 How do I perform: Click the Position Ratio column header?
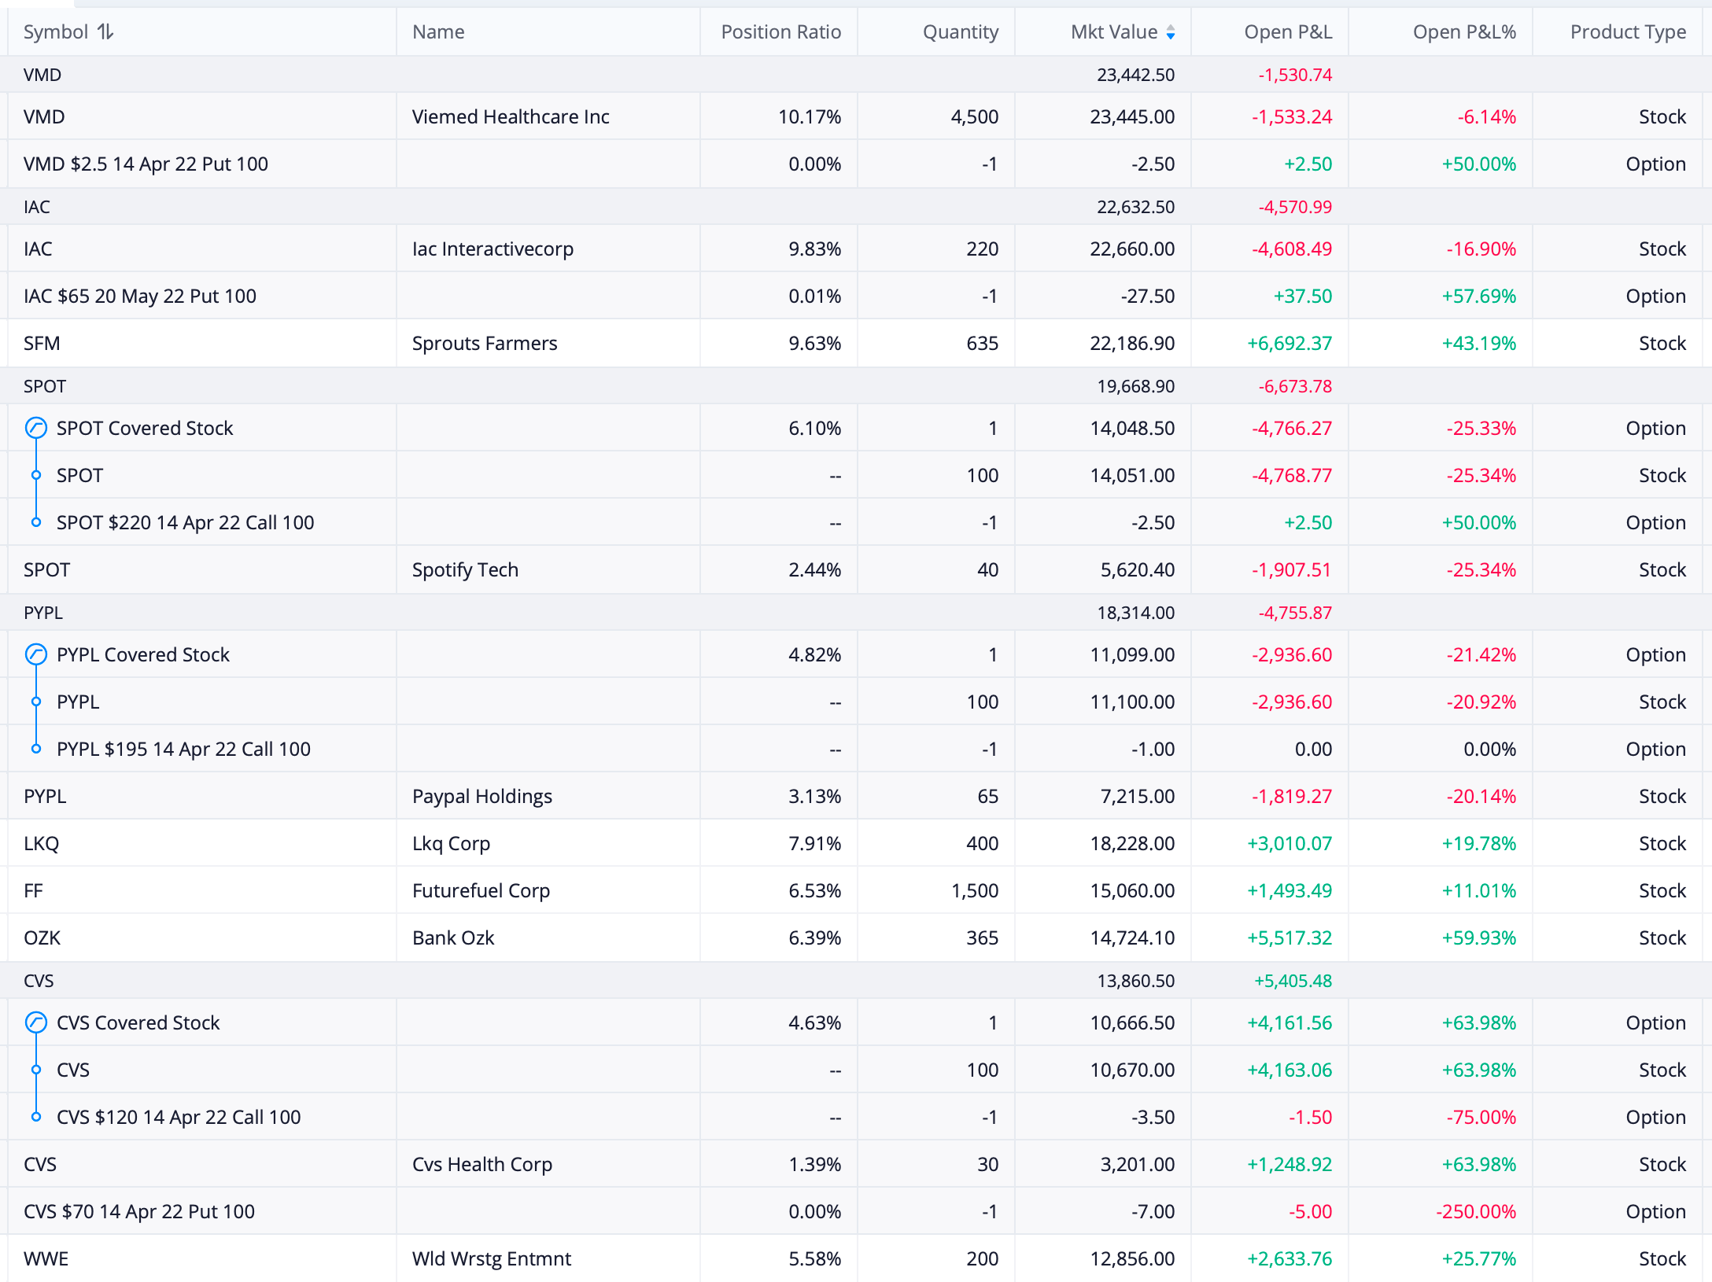pyautogui.click(x=780, y=32)
